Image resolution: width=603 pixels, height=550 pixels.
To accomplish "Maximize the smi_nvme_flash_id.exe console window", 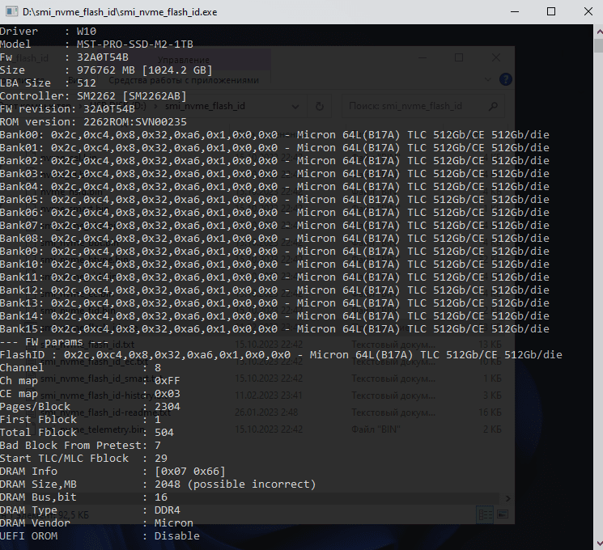I will (x=551, y=11).
